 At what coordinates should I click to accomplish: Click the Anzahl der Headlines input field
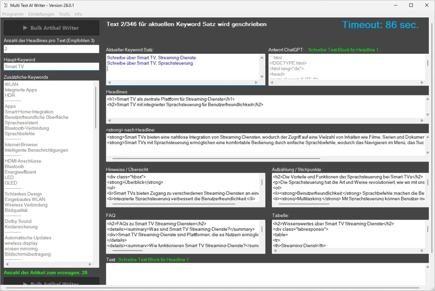51,49
